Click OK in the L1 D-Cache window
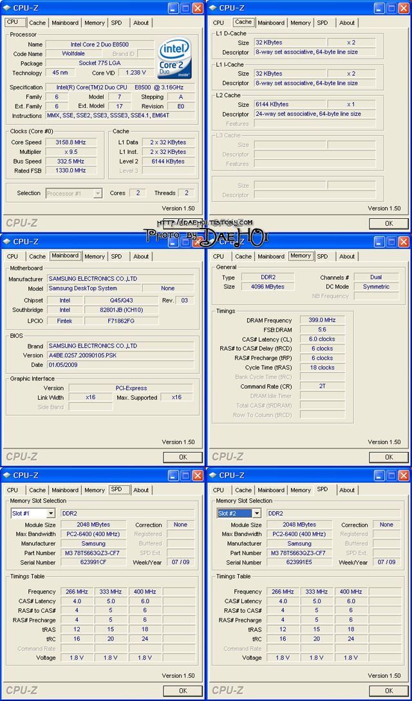The width and height of the screenshot is (412, 701). 389,223
